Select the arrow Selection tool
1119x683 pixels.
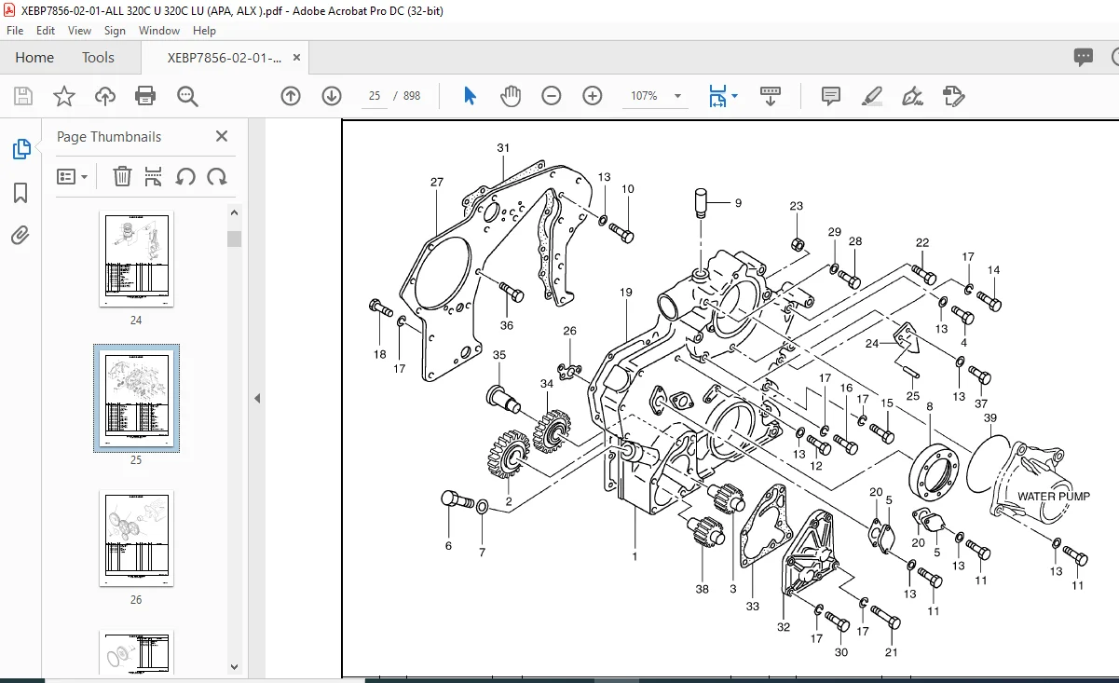(470, 96)
